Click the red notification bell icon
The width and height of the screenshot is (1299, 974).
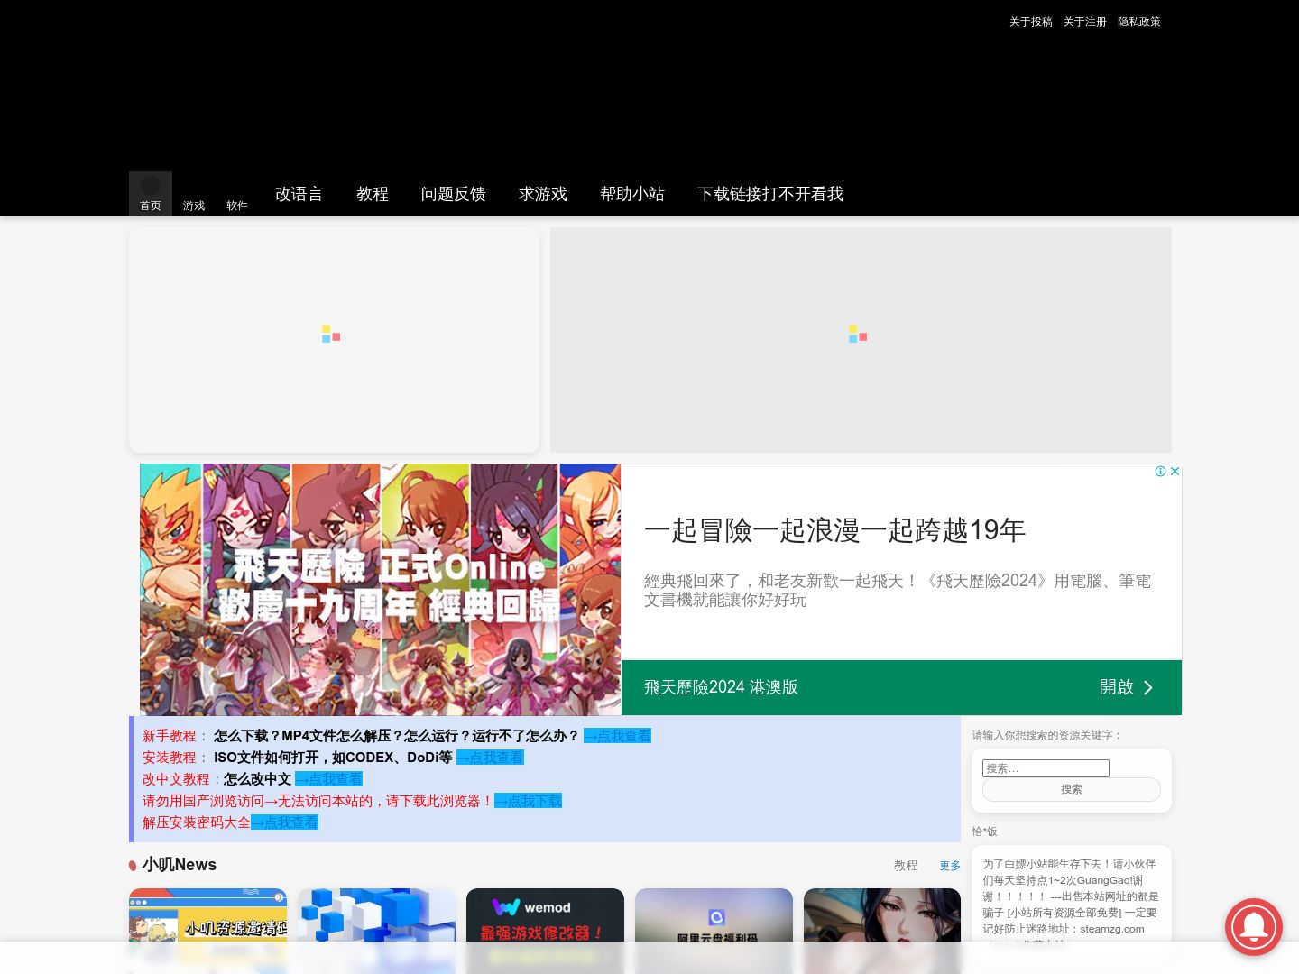1253,926
